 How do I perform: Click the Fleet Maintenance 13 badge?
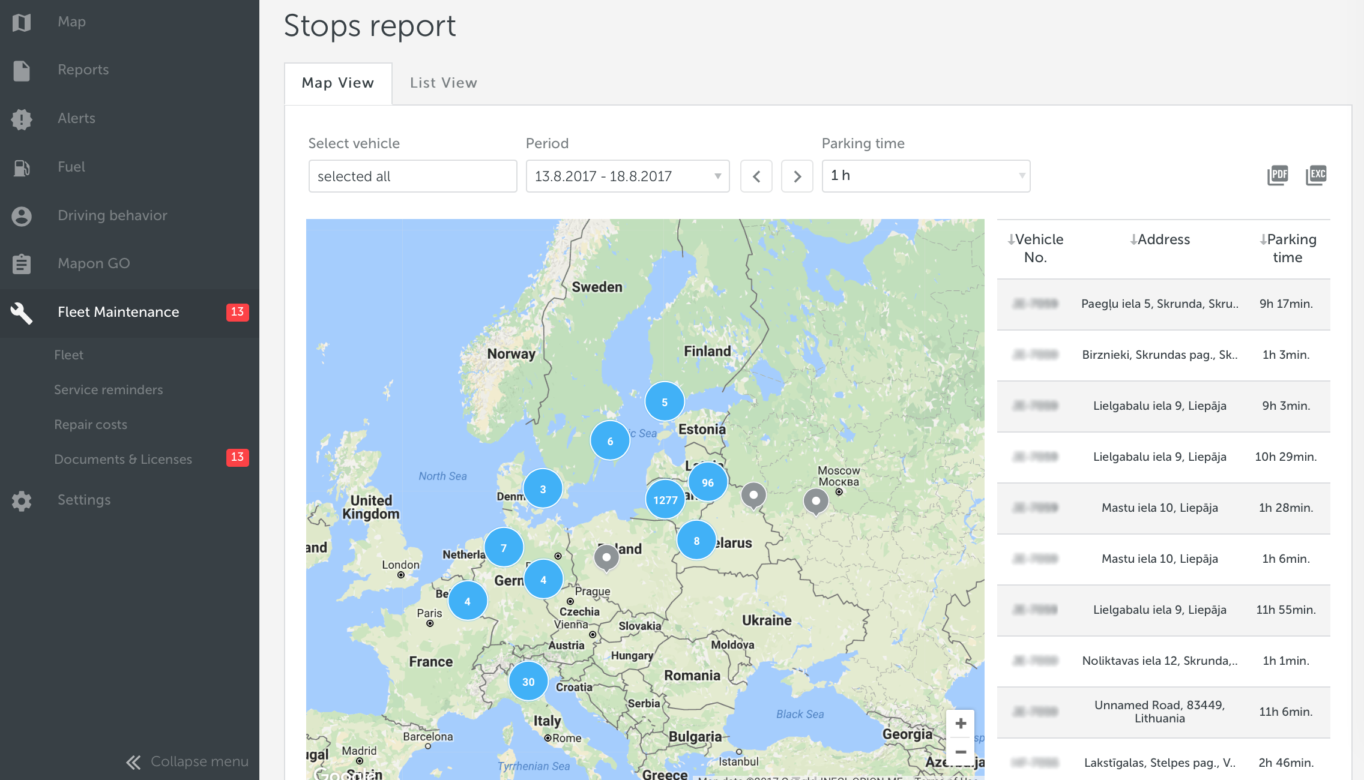coord(237,312)
